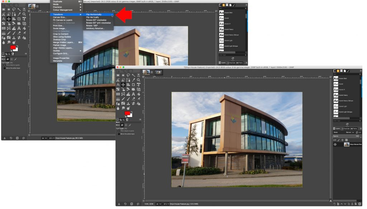Select the Onyx-House-Feature layer thumbnail
The height and width of the screenshot is (209, 367).
click(x=347, y=144)
